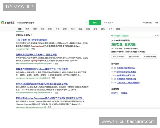The width and height of the screenshot is (160, 128).
Task: Click the www.guangwei.pro green URL
Action: pyautogui.click(x=23, y=49)
